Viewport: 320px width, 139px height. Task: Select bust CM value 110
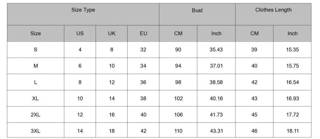[x=178, y=131]
